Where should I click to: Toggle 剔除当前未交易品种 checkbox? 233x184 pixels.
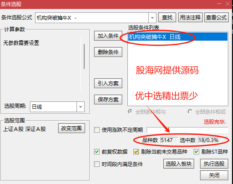[136, 152]
